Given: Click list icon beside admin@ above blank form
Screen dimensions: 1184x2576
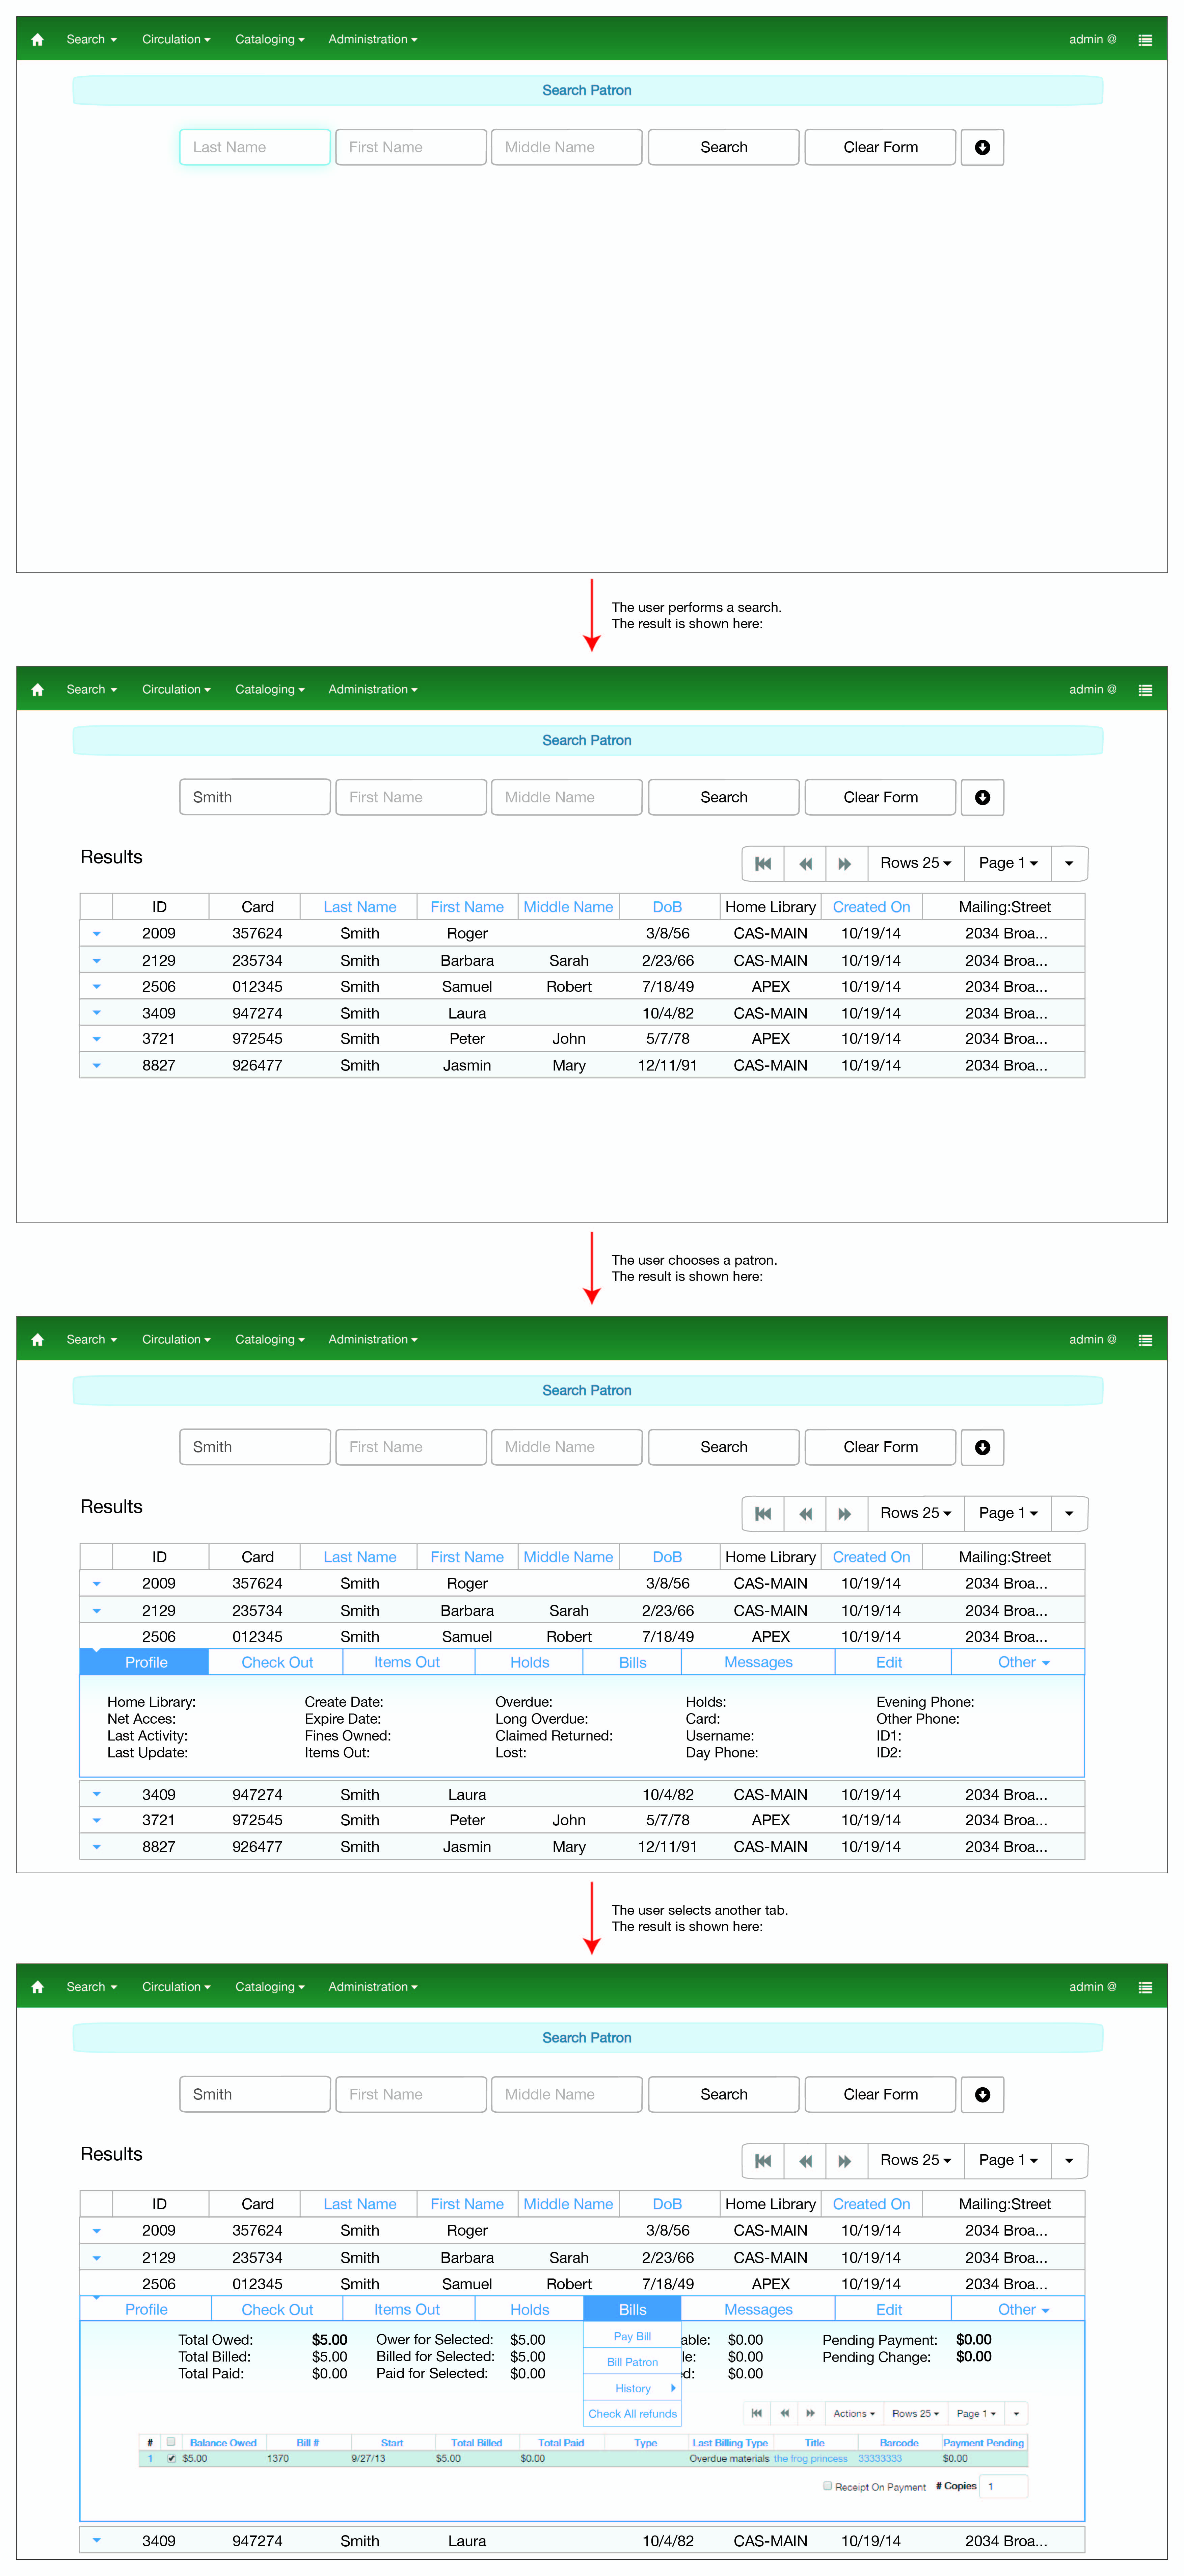Looking at the screenshot, I should (x=1145, y=40).
